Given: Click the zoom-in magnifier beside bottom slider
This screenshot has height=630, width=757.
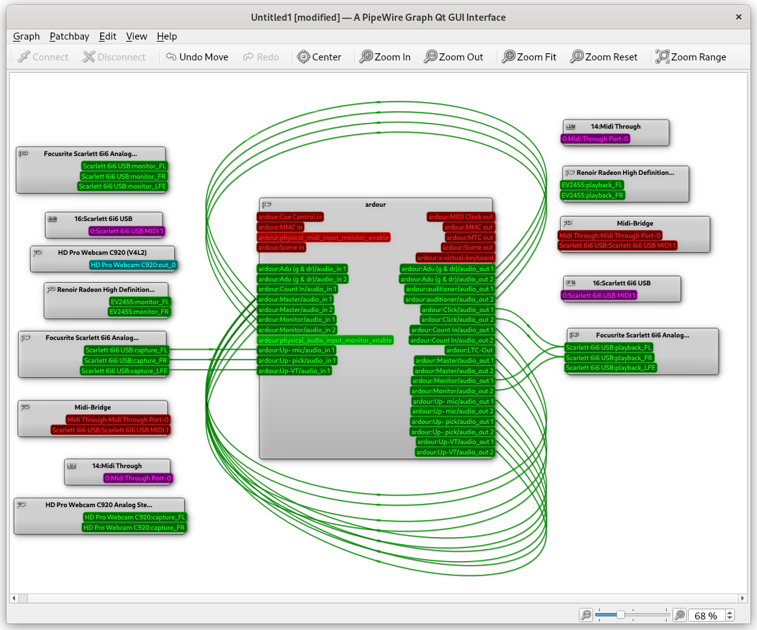Looking at the screenshot, I should pos(680,615).
